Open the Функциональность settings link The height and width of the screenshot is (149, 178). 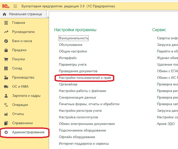pos(73,38)
